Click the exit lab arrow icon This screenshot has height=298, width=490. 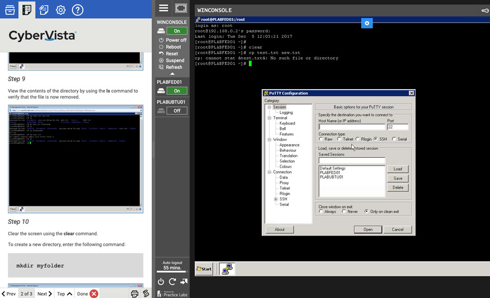tap(184, 281)
